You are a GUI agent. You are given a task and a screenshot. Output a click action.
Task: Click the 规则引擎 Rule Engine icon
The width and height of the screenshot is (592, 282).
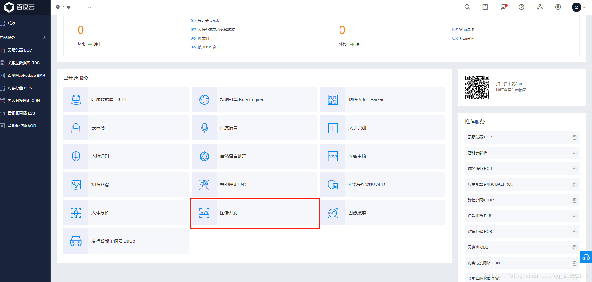pyautogui.click(x=204, y=99)
